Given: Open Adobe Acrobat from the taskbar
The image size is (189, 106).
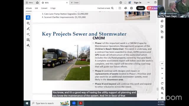Looking at the screenshot, I should pos(81,103).
